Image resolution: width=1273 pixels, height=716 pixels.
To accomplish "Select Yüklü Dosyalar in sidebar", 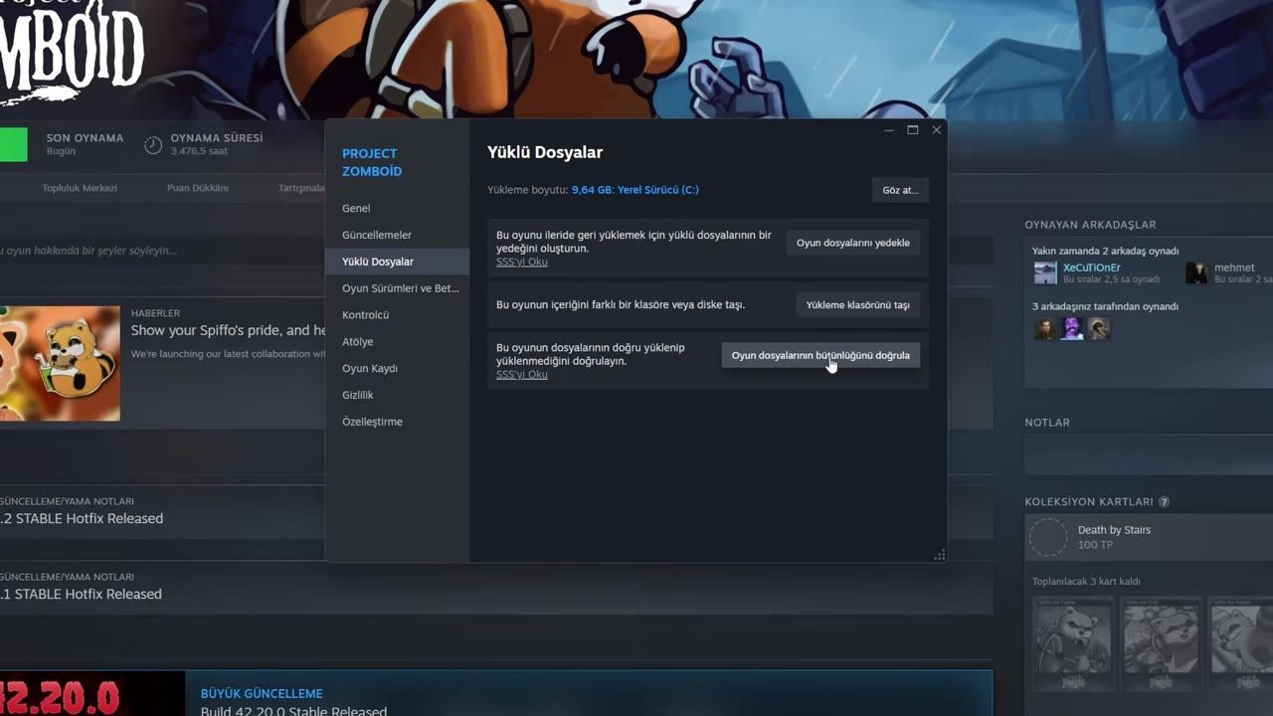I will tap(398, 262).
